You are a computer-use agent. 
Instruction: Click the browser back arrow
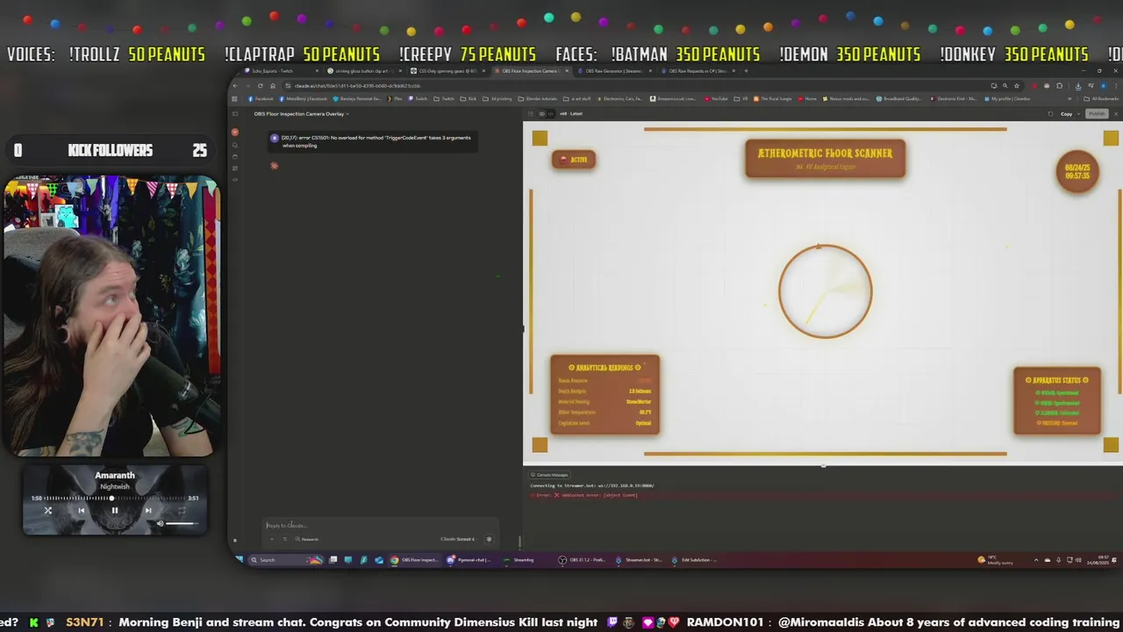click(x=236, y=85)
